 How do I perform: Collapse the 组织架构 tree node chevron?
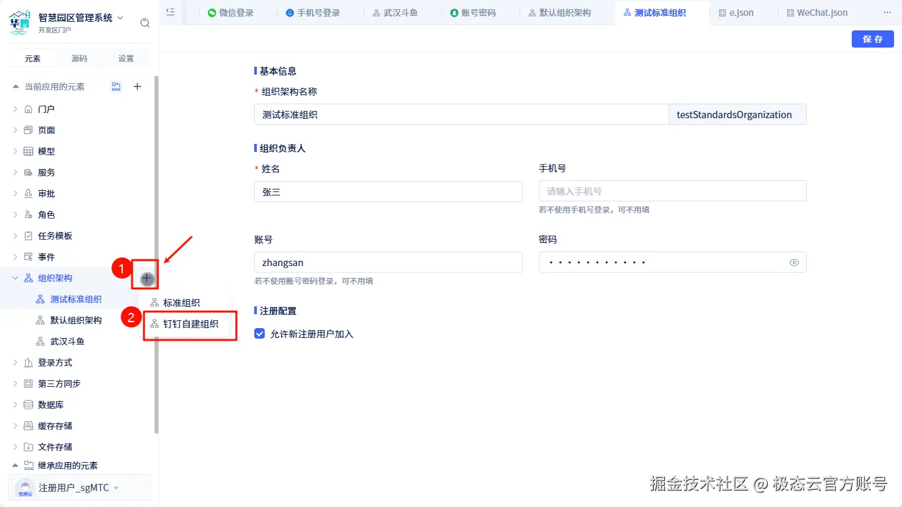point(15,278)
